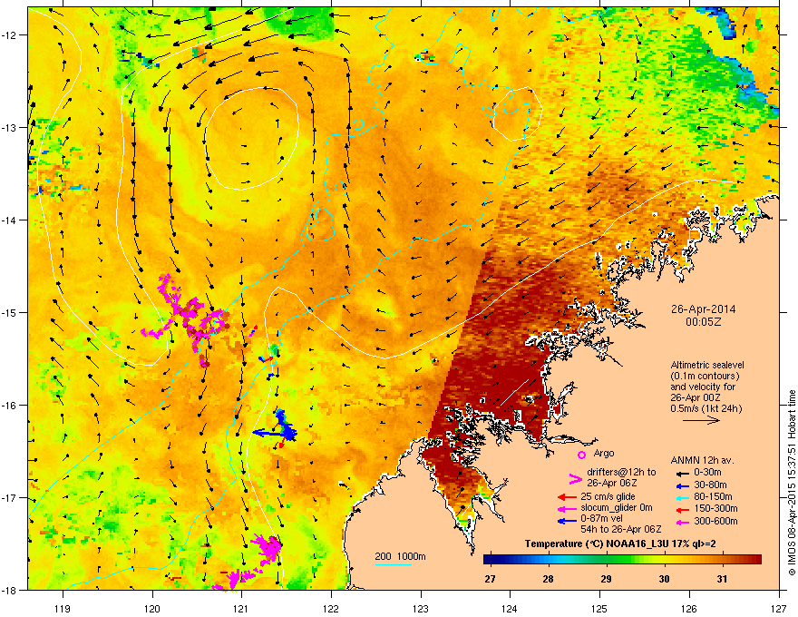Click longitude axis label '122'
This screenshot has width=798, height=617.
(x=331, y=608)
